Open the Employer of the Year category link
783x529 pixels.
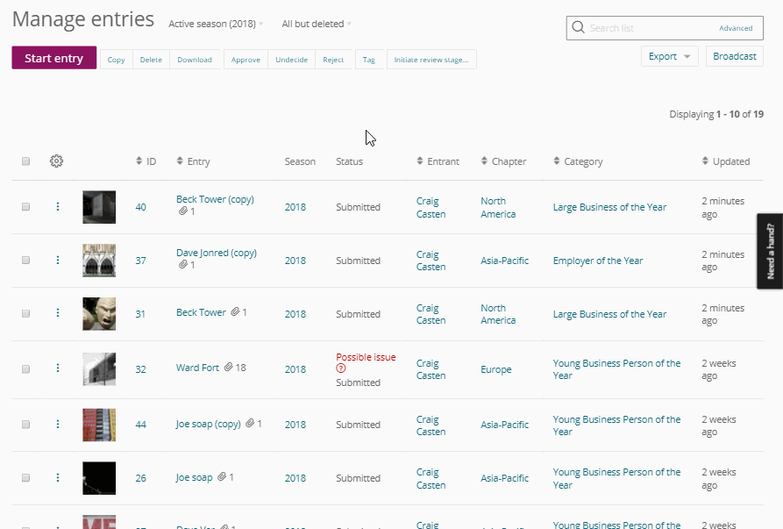[597, 261]
